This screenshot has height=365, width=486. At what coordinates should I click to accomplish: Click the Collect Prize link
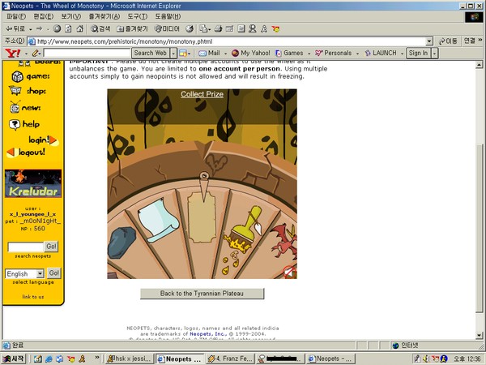pyautogui.click(x=202, y=94)
